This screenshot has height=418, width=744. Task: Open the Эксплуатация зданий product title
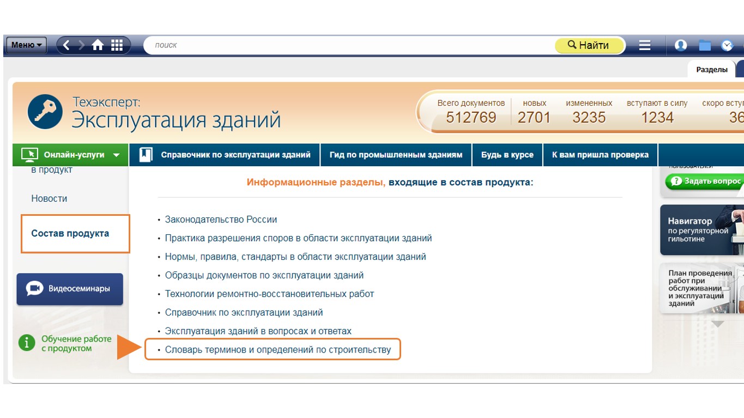[x=176, y=120]
